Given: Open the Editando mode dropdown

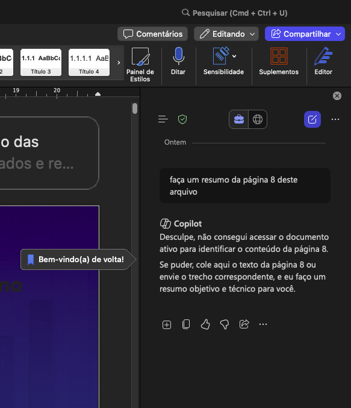Looking at the screenshot, I should tap(226, 34).
